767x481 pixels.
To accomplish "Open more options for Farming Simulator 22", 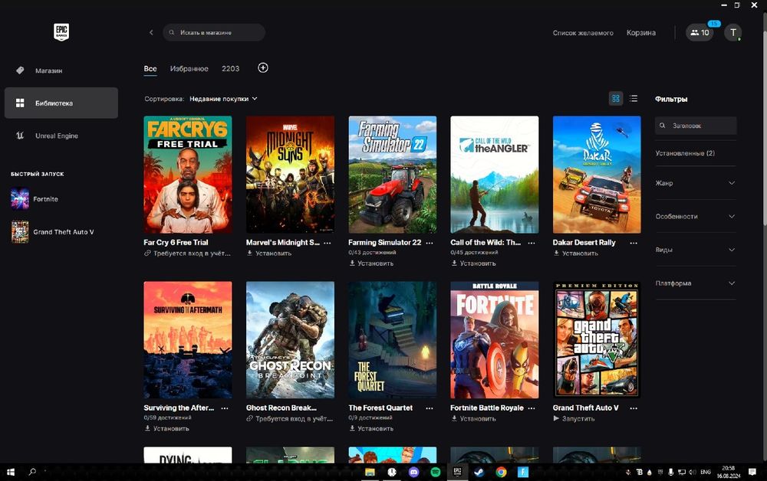I will 430,243.
